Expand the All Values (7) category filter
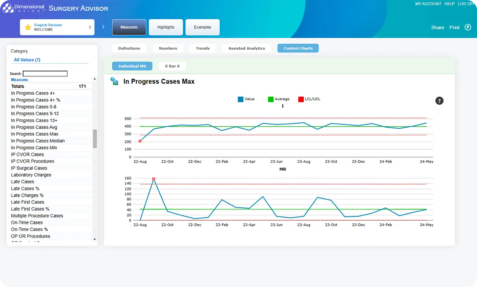The image size is (477, 287). [x=27, y=60]
